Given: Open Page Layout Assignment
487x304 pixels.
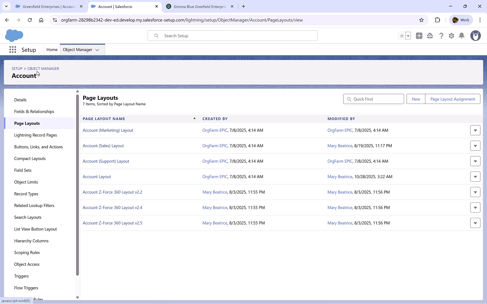Looking at the screenshot, I should point(452,99).
